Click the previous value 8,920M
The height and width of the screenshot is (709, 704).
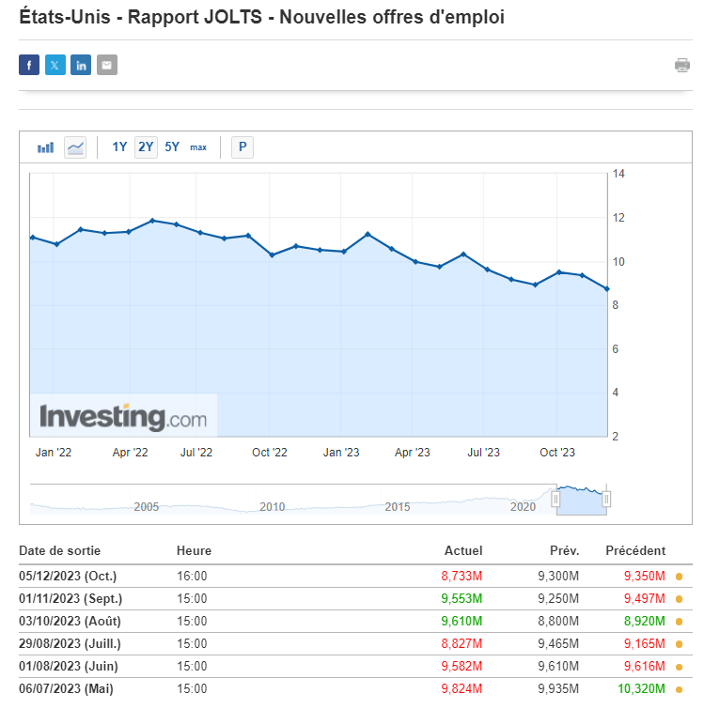pyautogui.click(x=645, y=622)
